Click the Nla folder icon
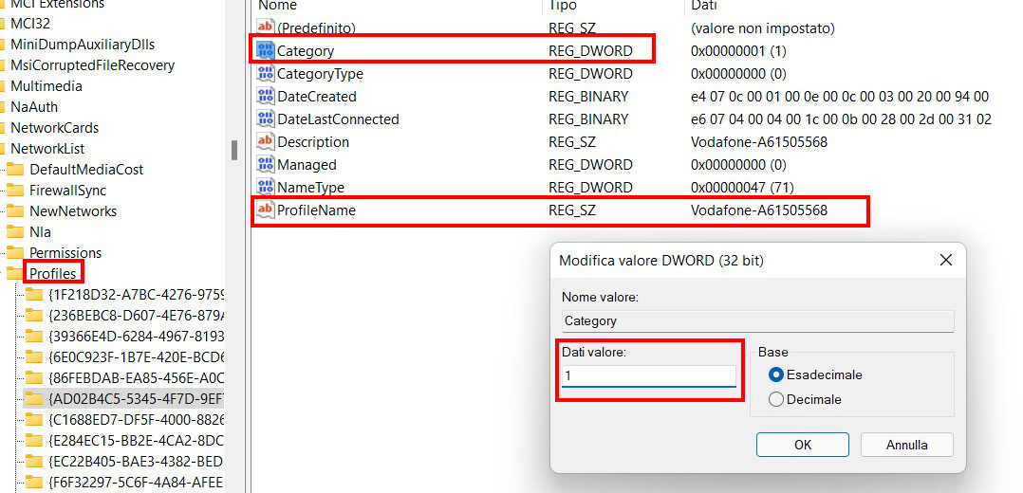Screen dimensions: 1023x493 coord(14,232)
